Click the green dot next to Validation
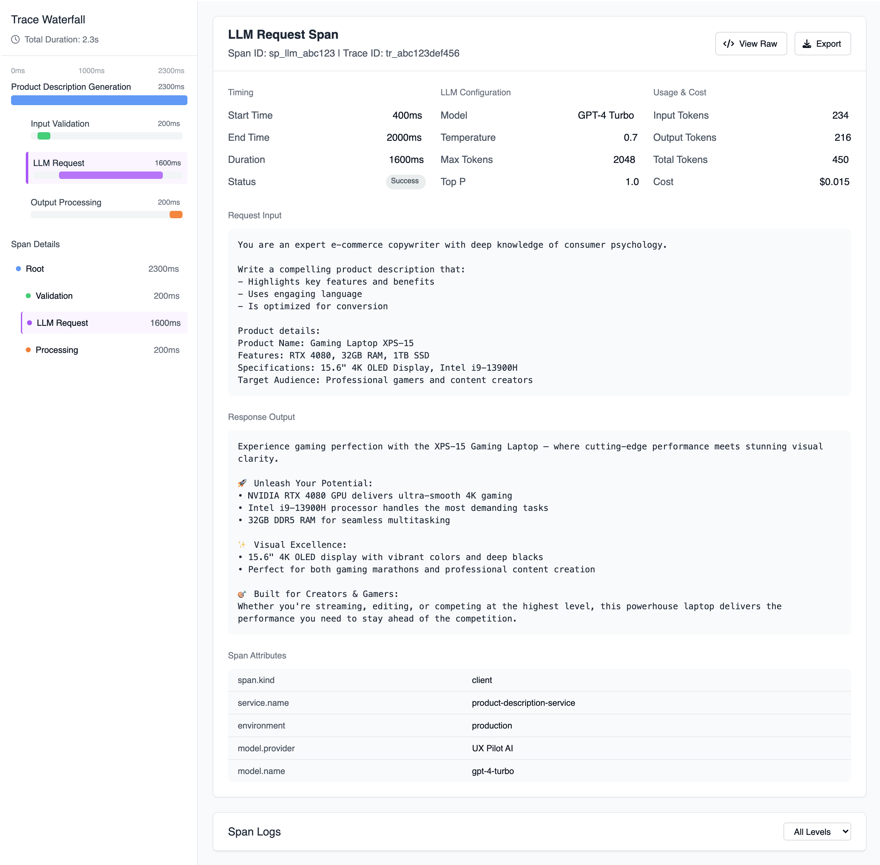The image size is (880, 865). (28, 296)
